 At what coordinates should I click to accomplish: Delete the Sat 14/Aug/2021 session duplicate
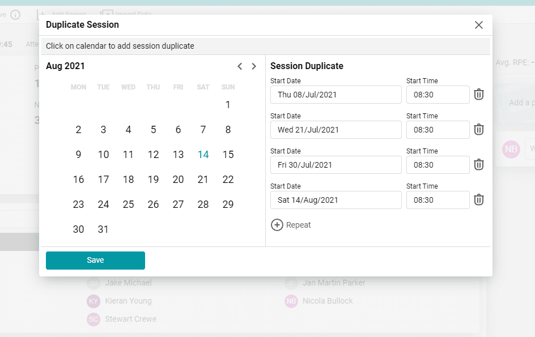[x=479, y=200]
